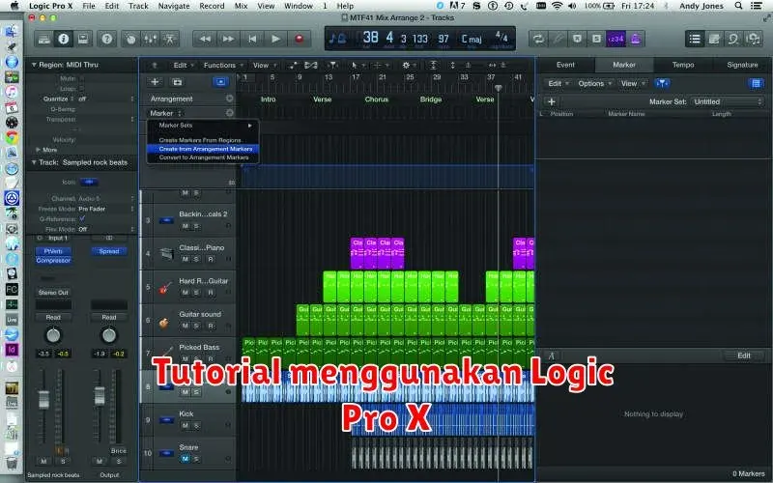Open Marker Sets submenu
Screen dimensions: 773x483
203,126
